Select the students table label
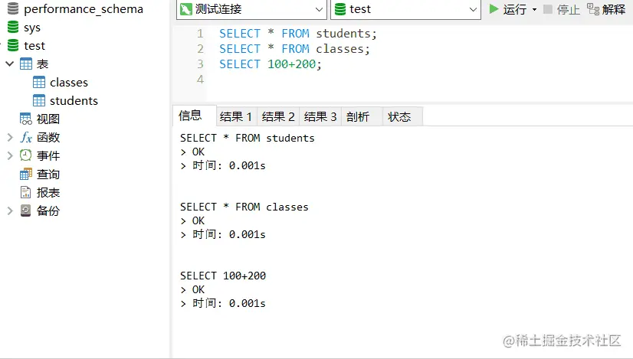 coord(74,100)
